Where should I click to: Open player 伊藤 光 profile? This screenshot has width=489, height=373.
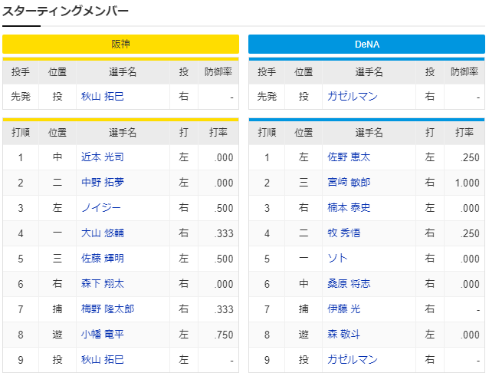(x=343, y=309)
